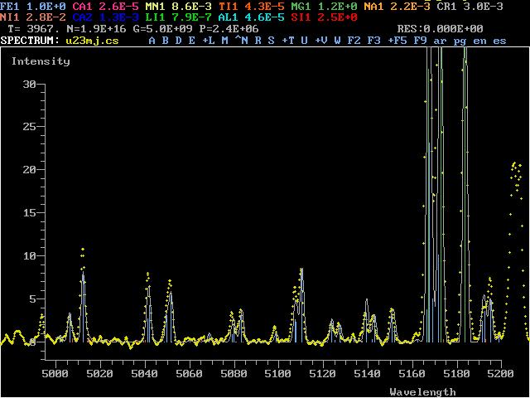Select the AL1 element label

tap(229, 17)
